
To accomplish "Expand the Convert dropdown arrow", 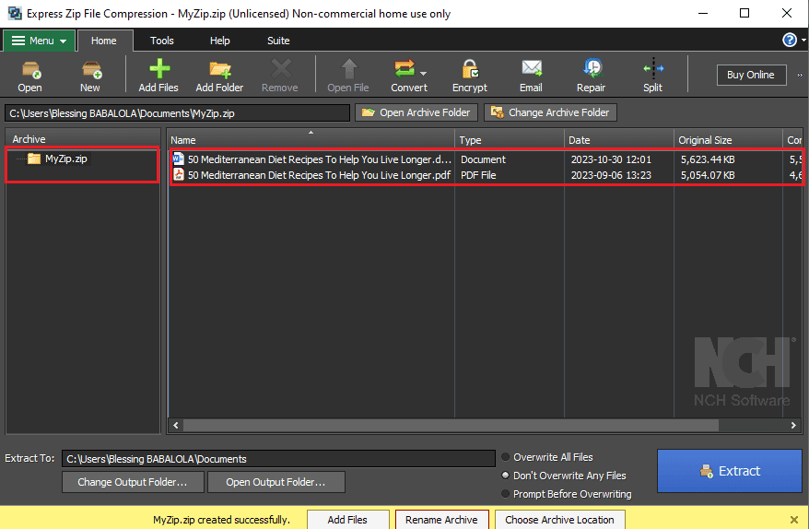I will pyautogui.click(x=424, y=74).
